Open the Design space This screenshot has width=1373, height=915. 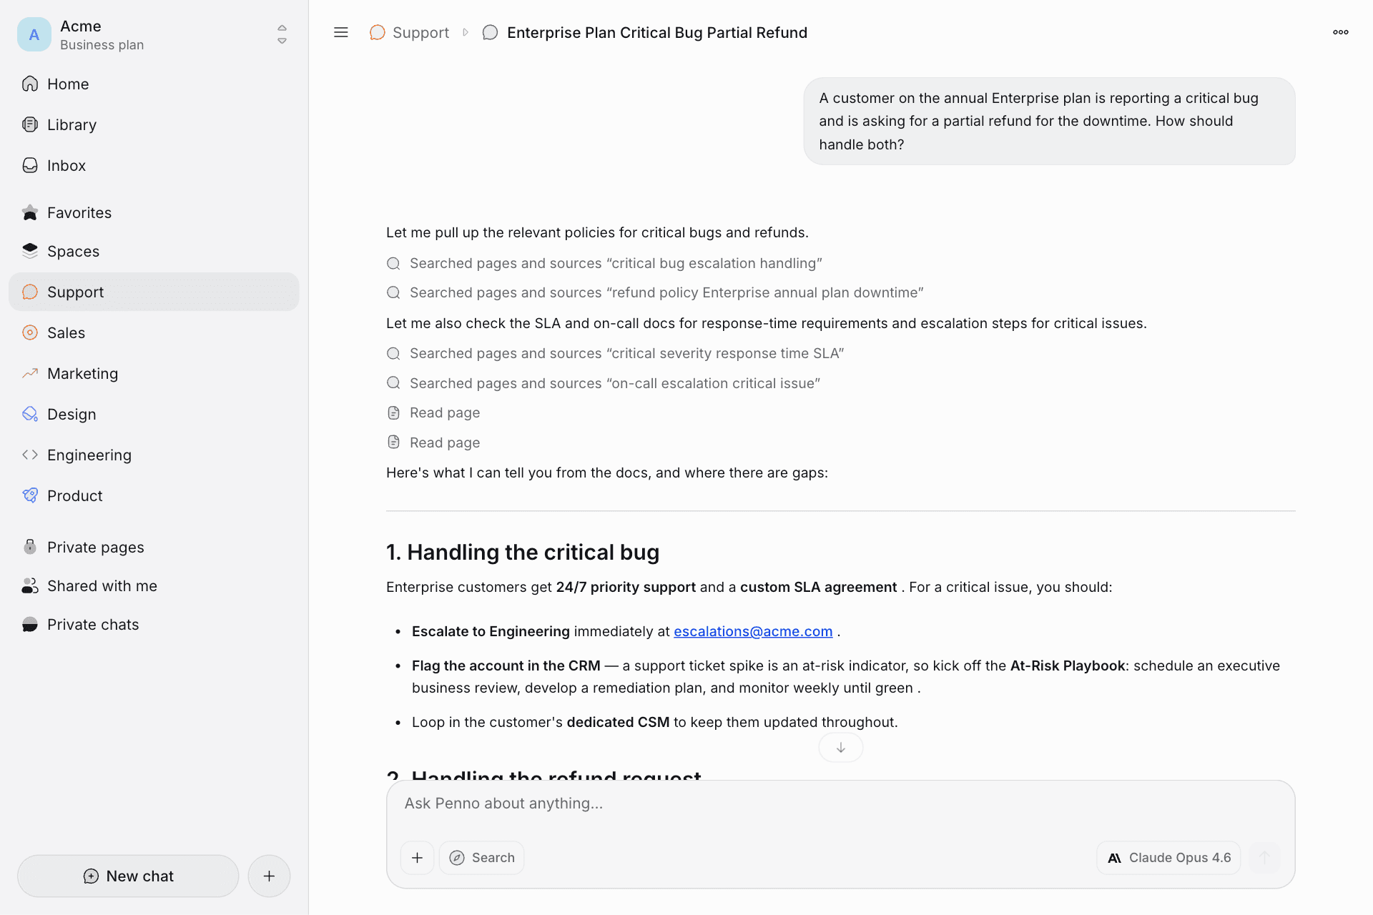[x=154, y=414]
